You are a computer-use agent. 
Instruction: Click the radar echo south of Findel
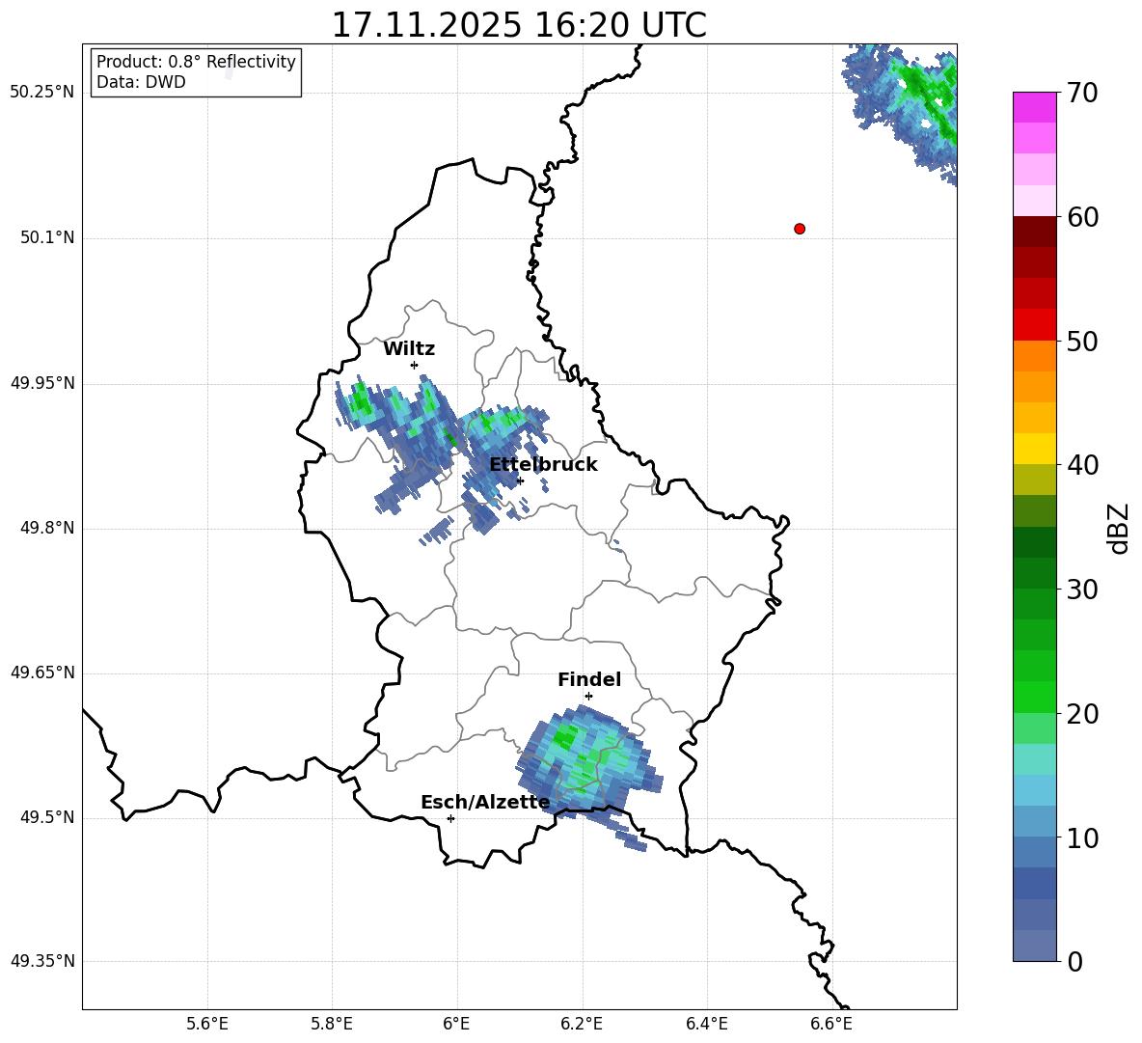(588, 765)
